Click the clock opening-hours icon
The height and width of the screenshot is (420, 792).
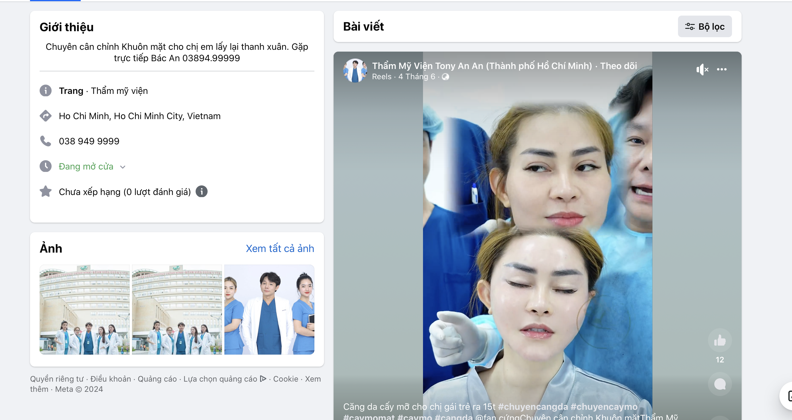pyautogui.click(x=46, y=166)
